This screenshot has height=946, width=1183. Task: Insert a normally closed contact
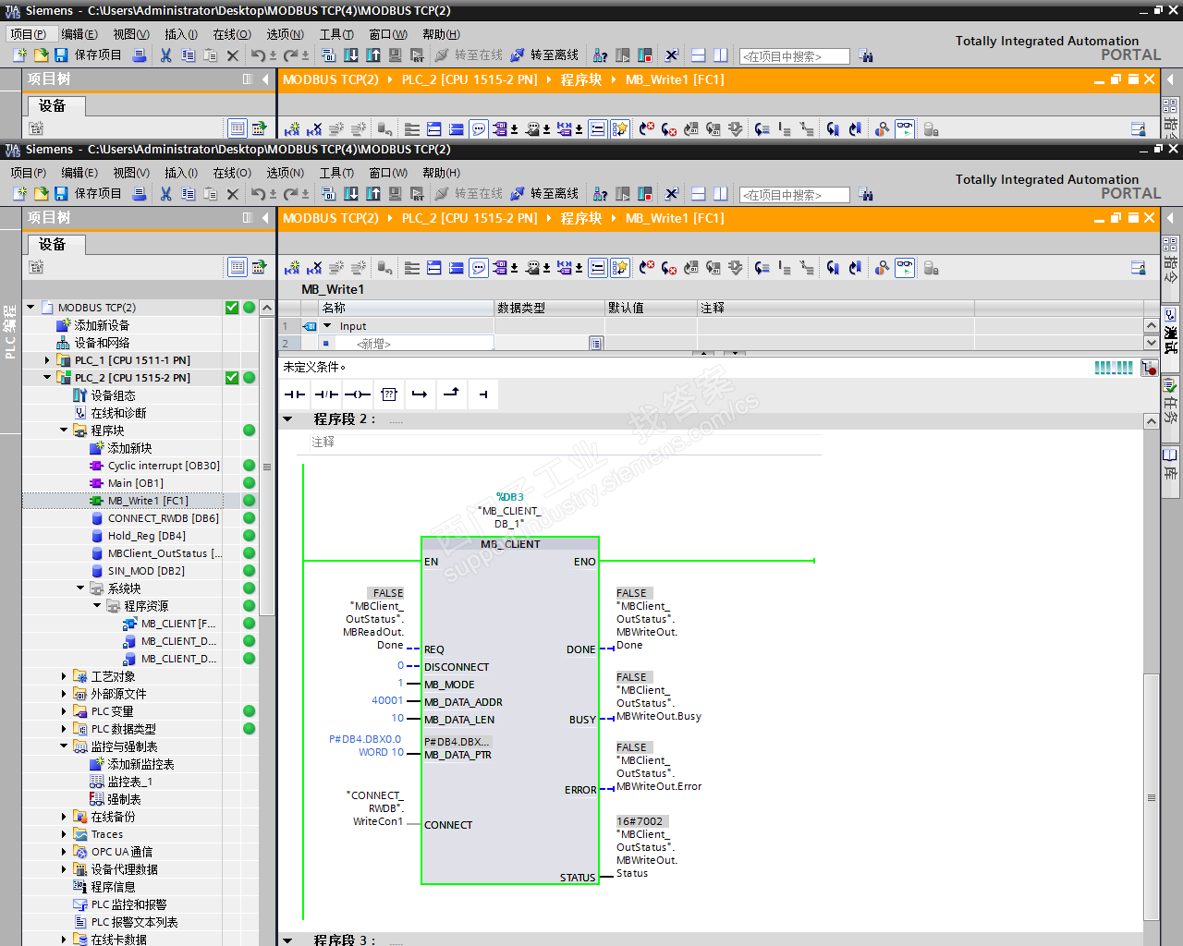(326, 394)
